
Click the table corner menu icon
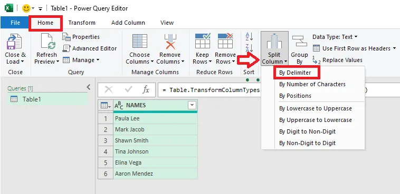pyautogui.click(x=106, y=105)
